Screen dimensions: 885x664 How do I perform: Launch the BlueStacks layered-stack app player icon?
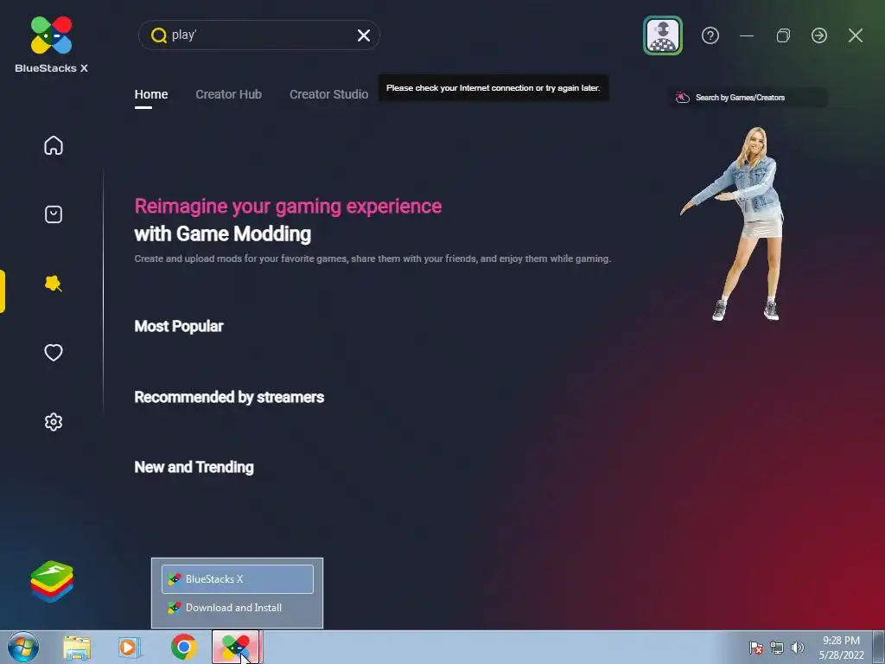click(52, 582)
